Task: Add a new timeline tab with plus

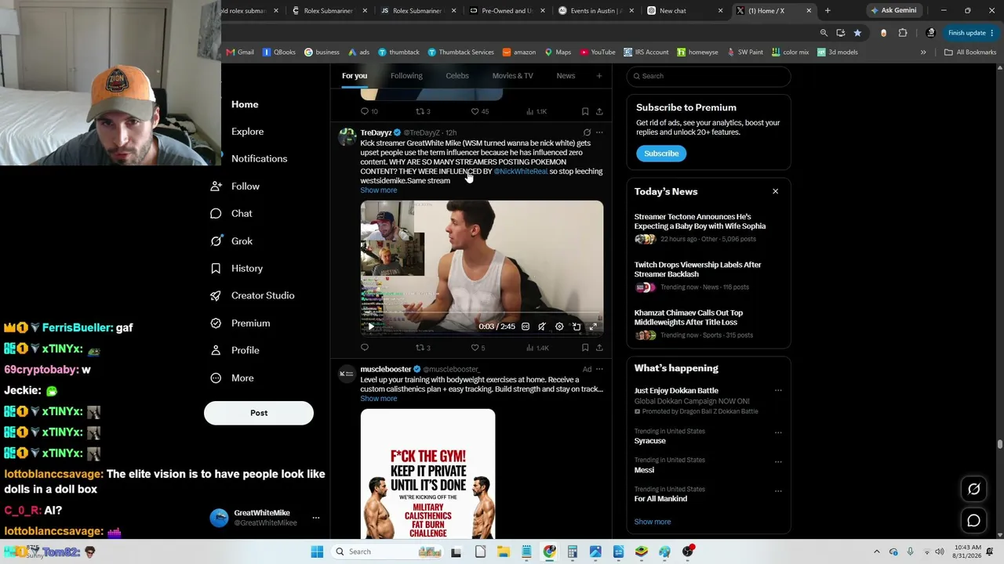Action: pos(599,76)
